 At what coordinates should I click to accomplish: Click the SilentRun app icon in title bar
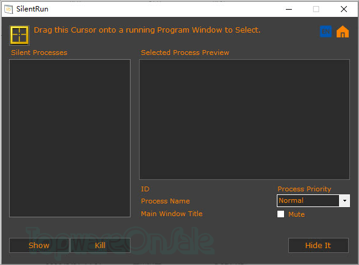[8, 9]
